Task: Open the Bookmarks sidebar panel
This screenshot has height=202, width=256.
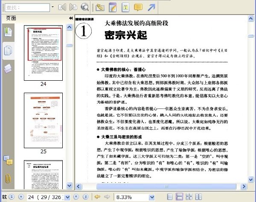Action: [x=8, y=32]
